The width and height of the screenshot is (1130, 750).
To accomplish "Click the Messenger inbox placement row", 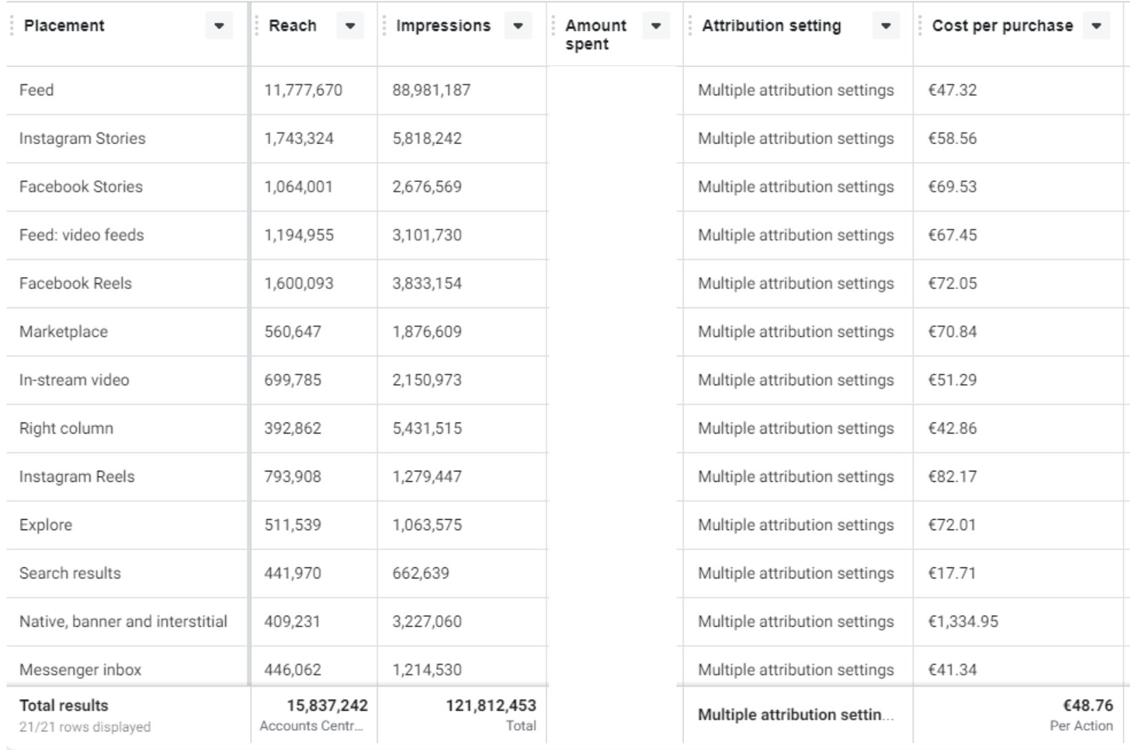I will pyautogui.click(x=80, y=669).
